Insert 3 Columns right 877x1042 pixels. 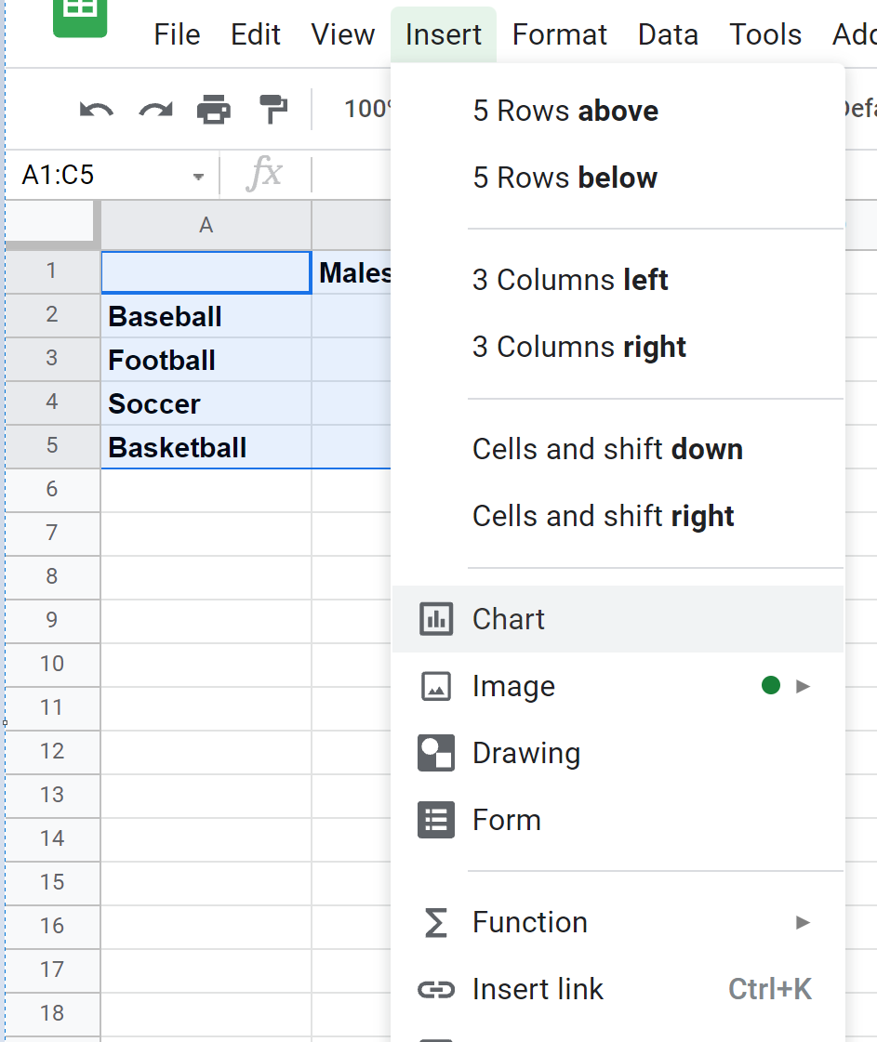click(x=578, y=347)
